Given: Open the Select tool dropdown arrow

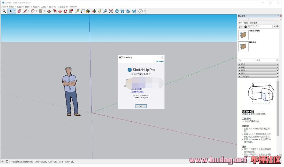Looking at the screenshot, I should 15,11.
